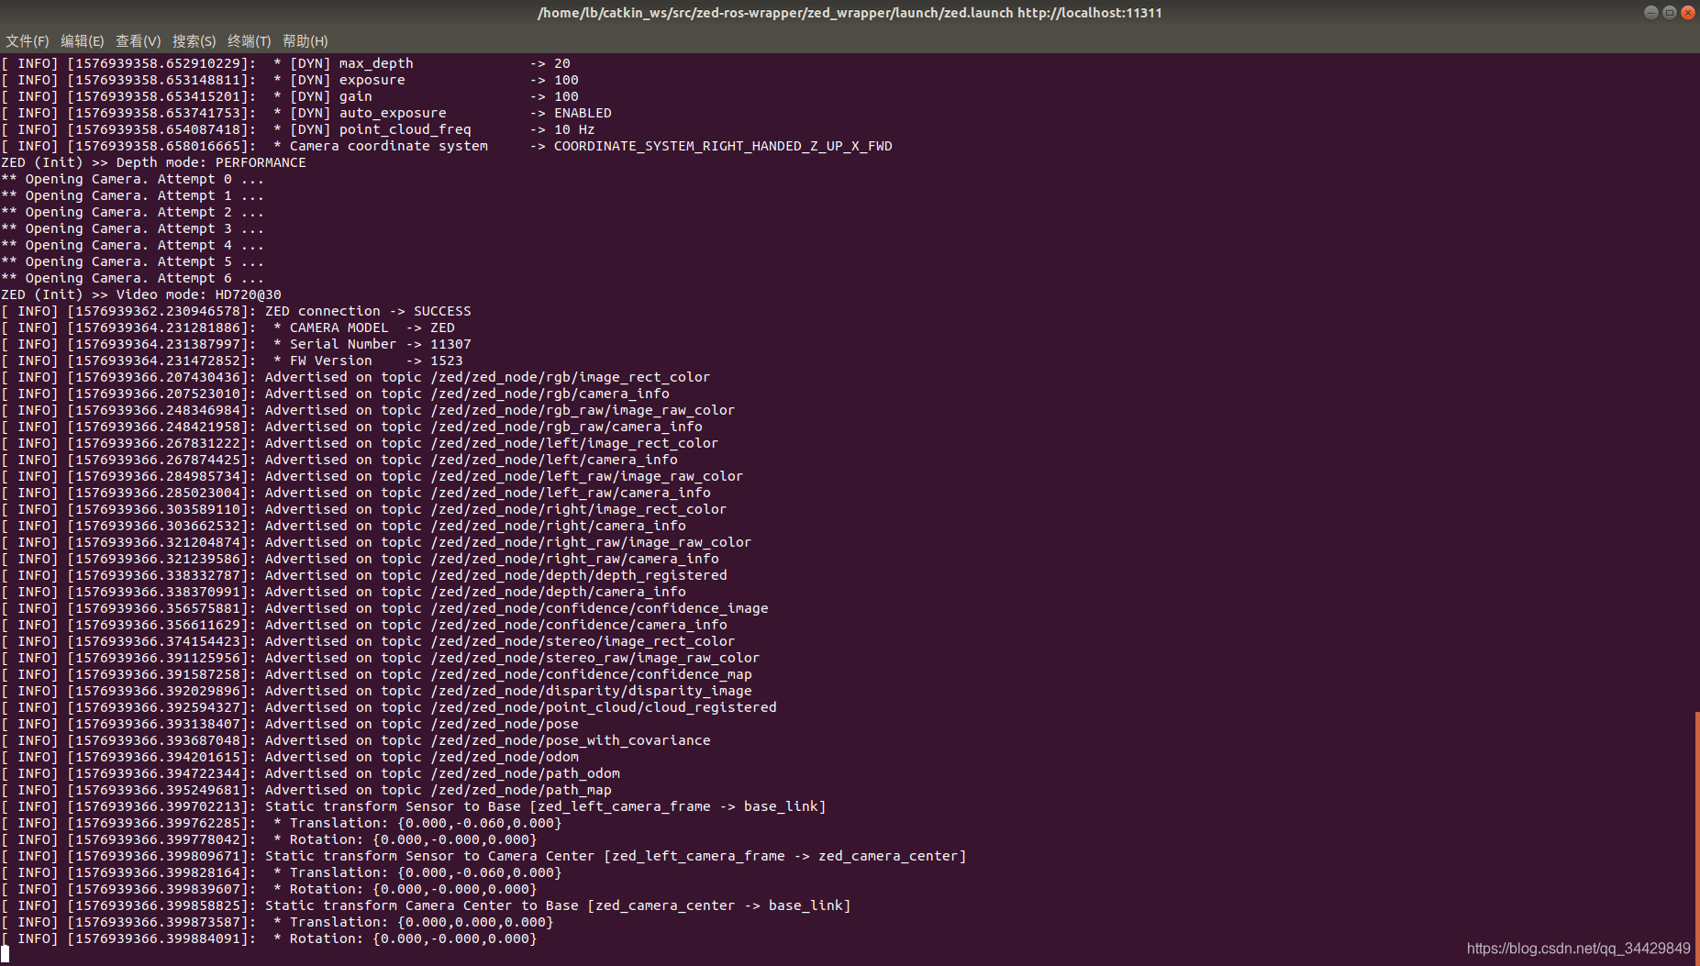Image resolution: width=1700 pixels, height=966 pixels.
Task: Click topic /zed/zed_node/rgb_raw/camera_info
Action: [x=567, y=427]
